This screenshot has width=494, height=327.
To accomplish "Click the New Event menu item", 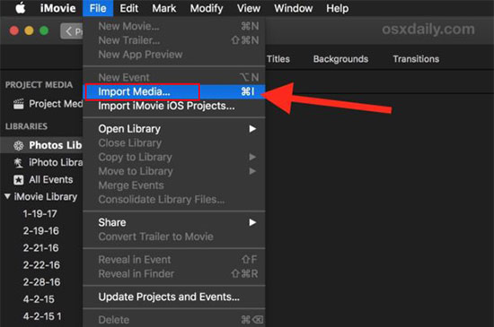I will [174, 77].
